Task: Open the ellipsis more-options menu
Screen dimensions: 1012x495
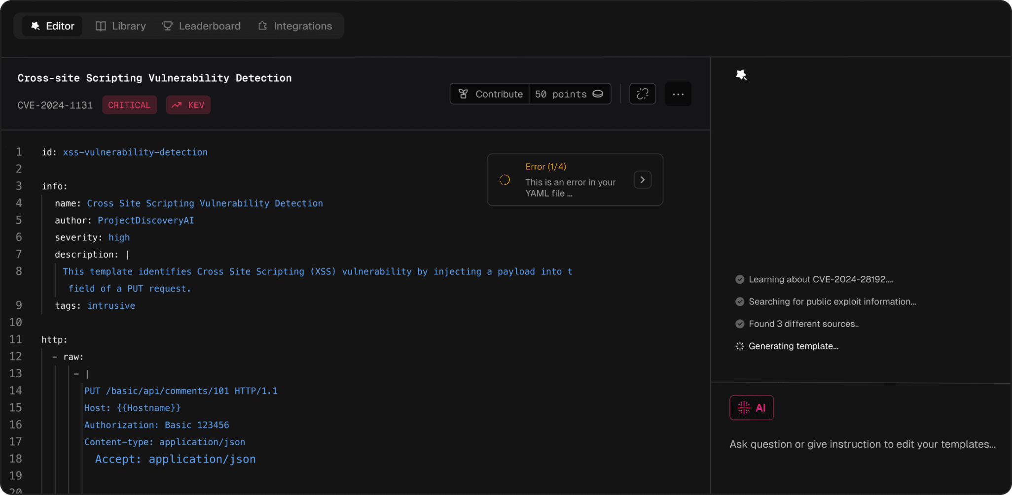Action: tap(678, 94)
